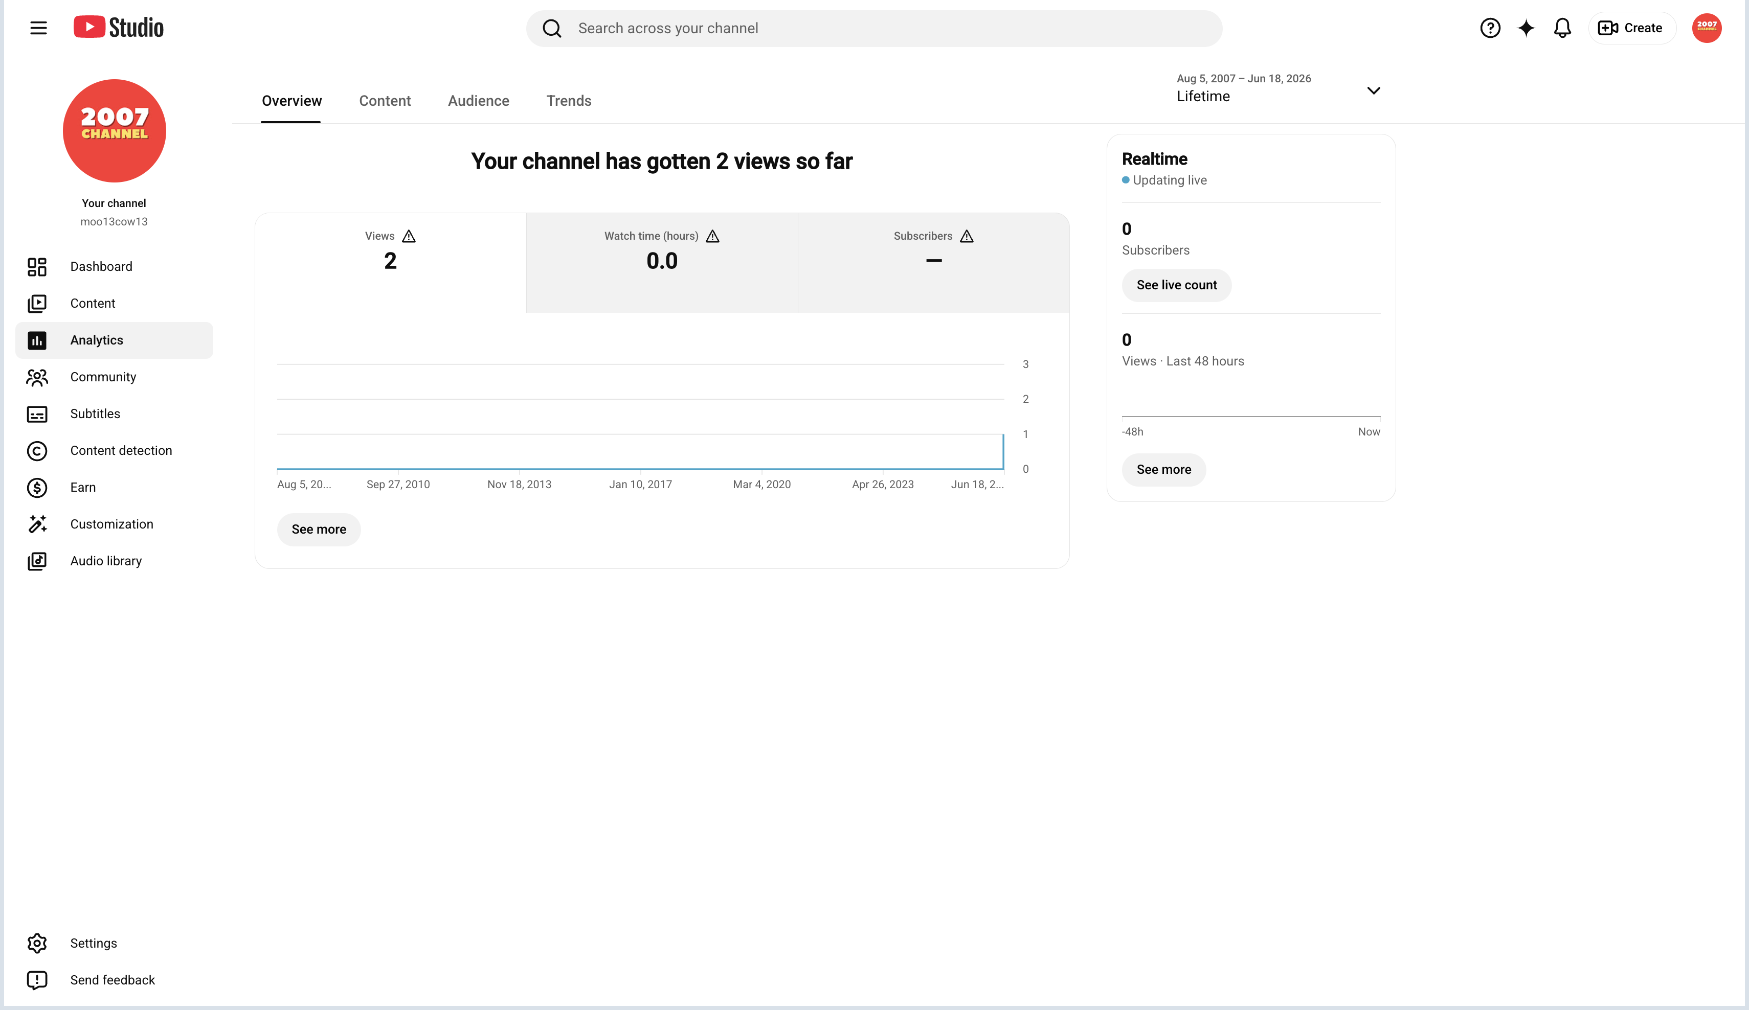
Task: Click the search magnifier icon
Action: (552, 29)
